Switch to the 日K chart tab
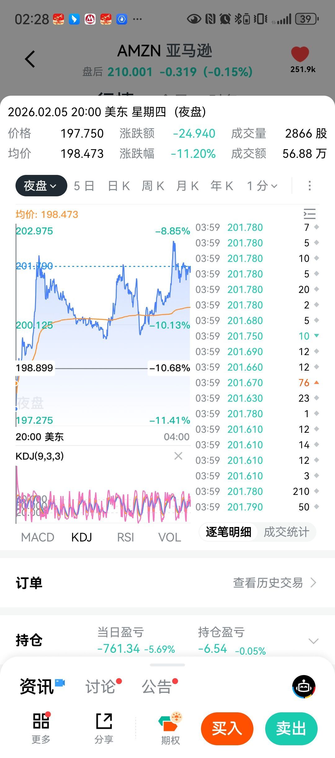The height and width of the screenshot is (758, 335). (119, 186)
